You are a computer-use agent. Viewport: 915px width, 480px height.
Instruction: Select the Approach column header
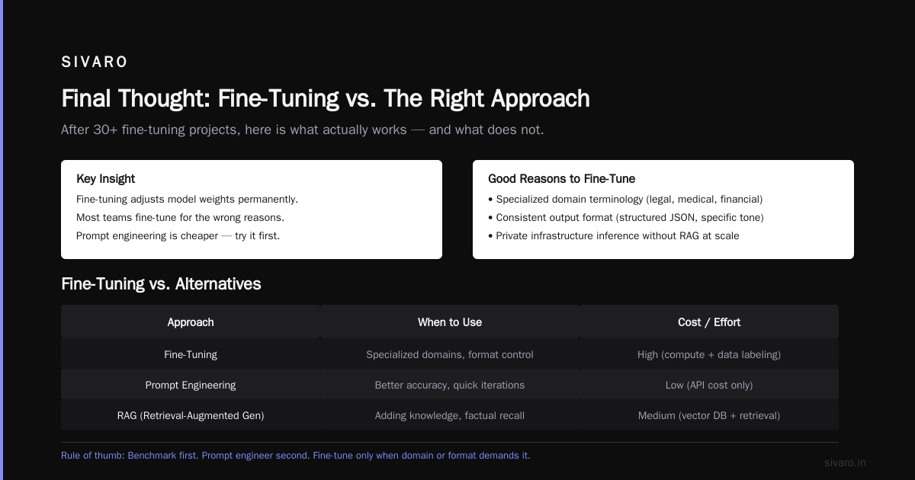(x=191, y=322)
